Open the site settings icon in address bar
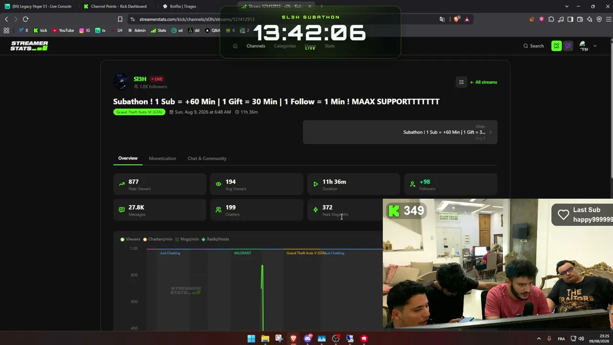Image resolution: width=613 pixels, height=345 pixels. point(132,19)
